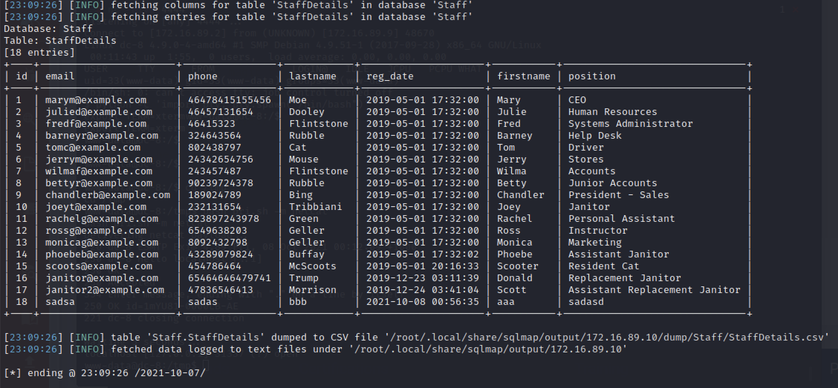Select the email rossg@example.com
This screenshot has width=838, height=388.
(96, 230)
